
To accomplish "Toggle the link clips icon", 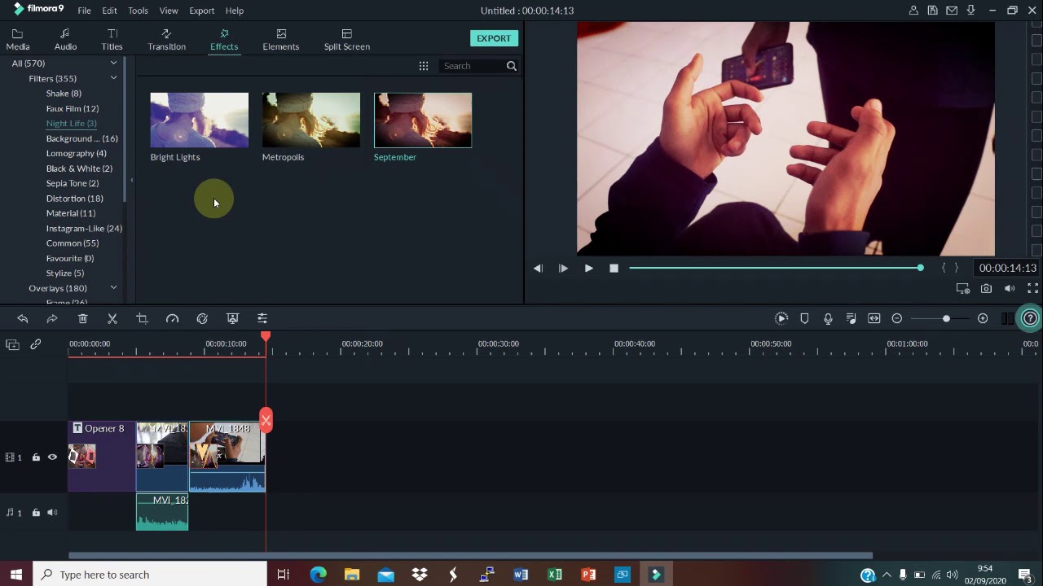I will (x=36, y=345).
